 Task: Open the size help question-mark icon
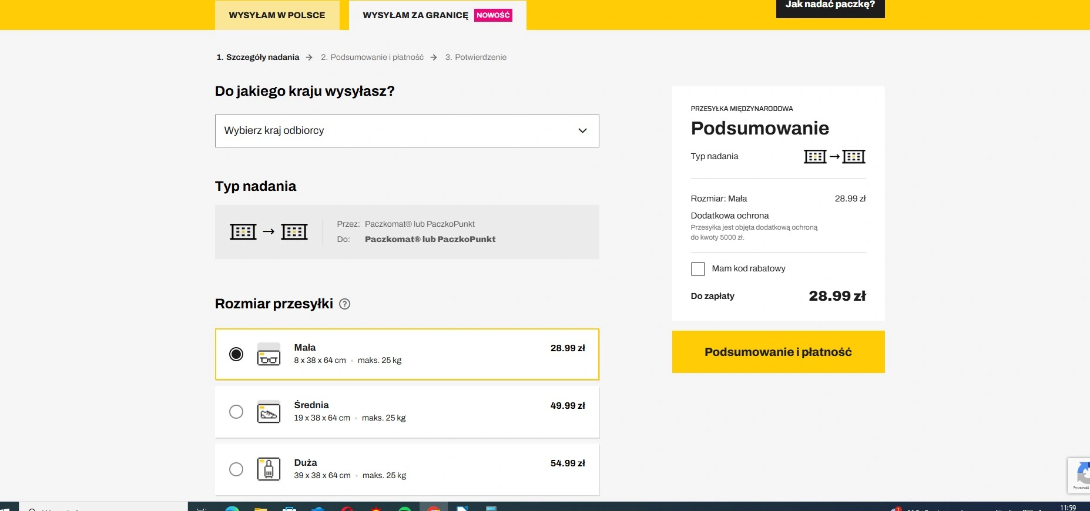point(345,304)
